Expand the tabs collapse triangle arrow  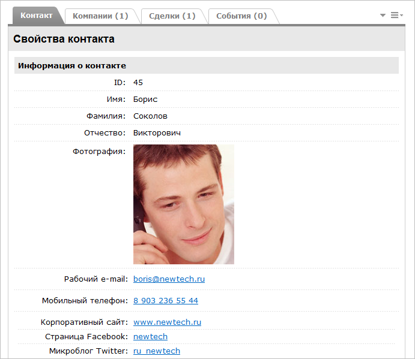click(383, 16)
